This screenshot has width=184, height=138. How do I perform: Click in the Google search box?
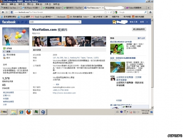131,12
